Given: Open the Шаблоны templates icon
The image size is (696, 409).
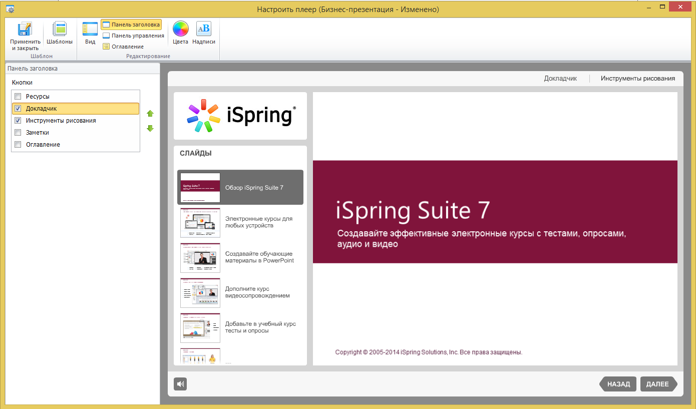Looking at the screenshot, I should (60, 29).
